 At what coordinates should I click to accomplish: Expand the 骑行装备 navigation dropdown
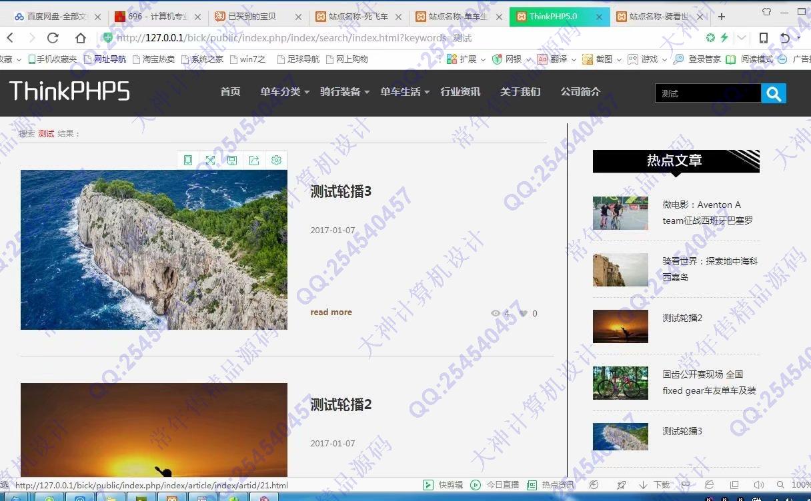344,92
